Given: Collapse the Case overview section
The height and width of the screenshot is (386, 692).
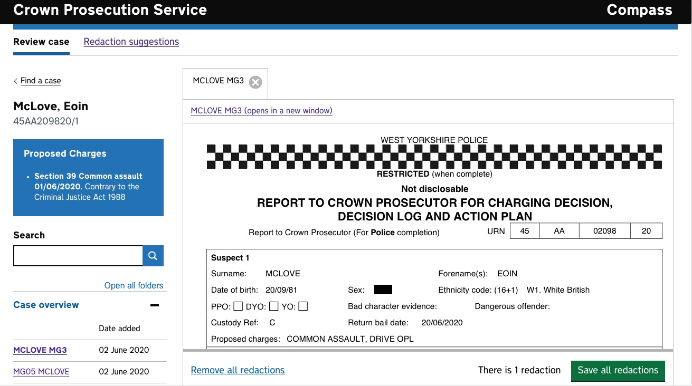Looking at the screenshot, I should tap(155, 305).
